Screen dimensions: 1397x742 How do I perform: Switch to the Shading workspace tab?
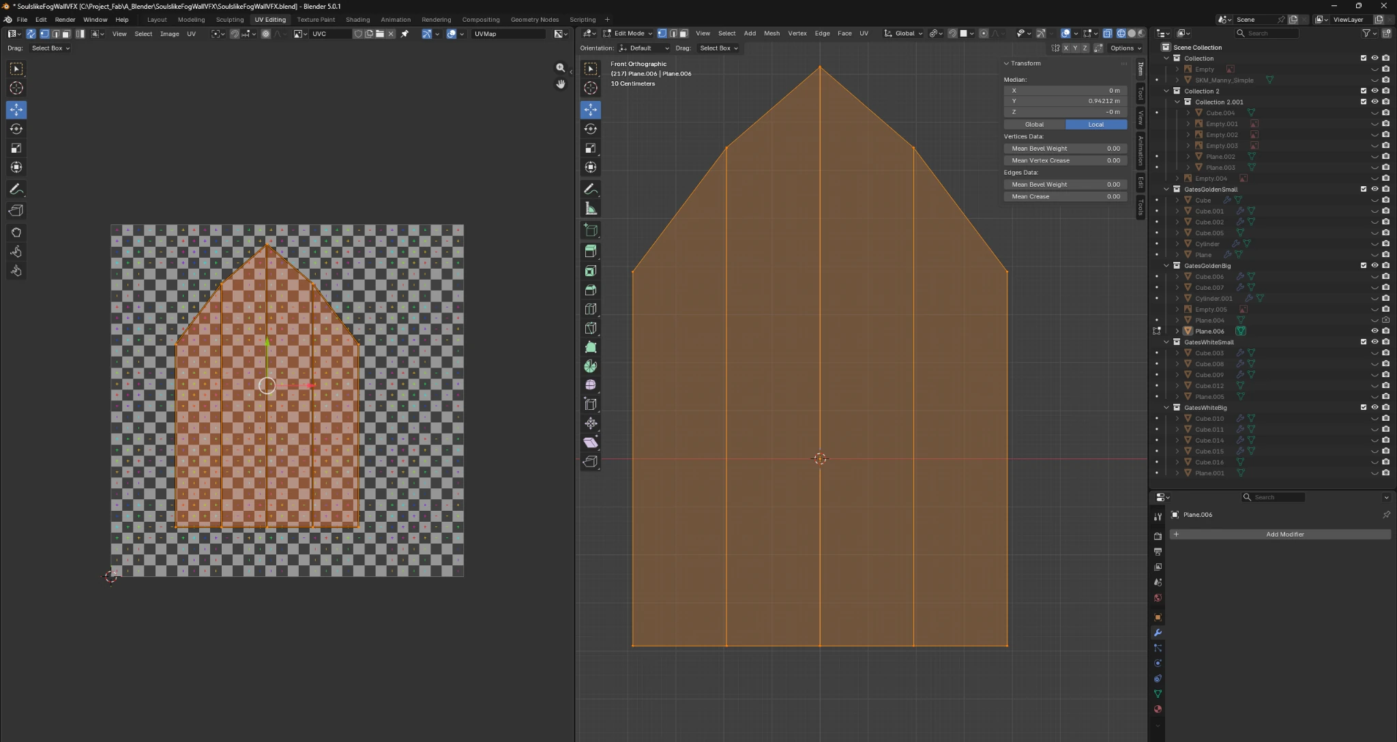pos(357,20)
